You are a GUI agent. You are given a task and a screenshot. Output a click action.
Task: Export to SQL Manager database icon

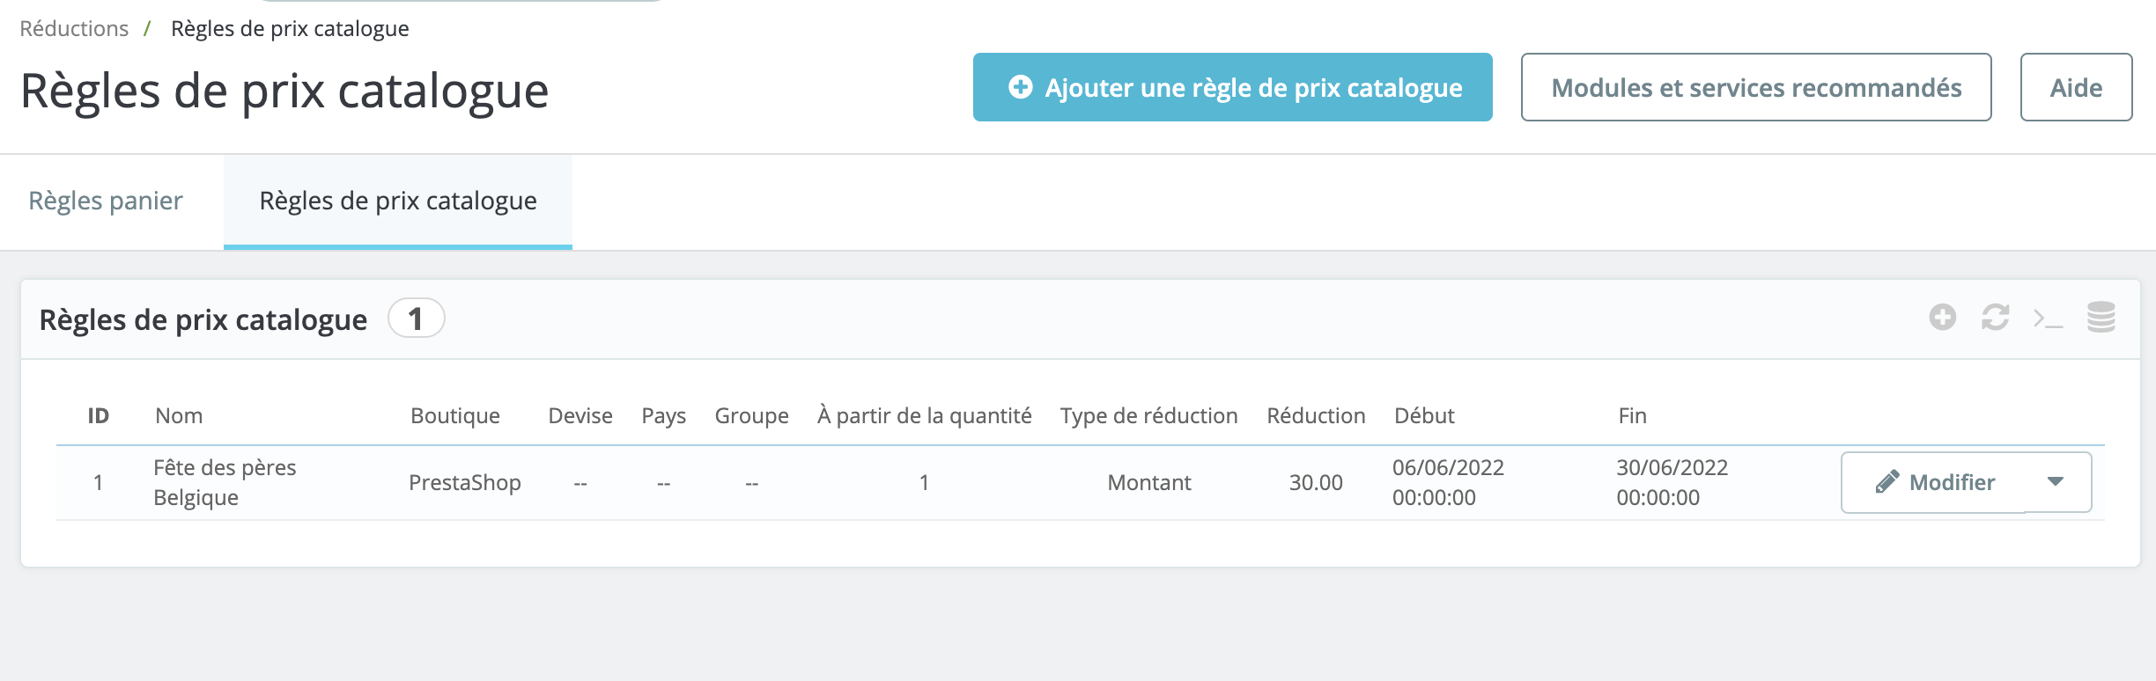[2101, 317]
